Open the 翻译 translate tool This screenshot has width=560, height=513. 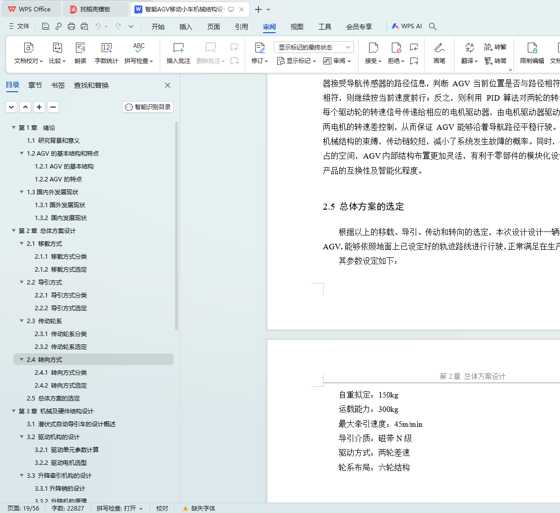click(x=469, y=54)
